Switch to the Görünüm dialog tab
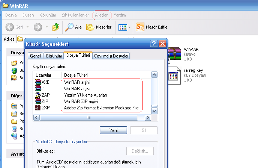 (54, 56)
